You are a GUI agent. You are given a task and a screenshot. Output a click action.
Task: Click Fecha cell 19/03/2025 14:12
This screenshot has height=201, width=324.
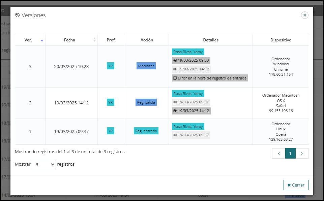point(71,103)
